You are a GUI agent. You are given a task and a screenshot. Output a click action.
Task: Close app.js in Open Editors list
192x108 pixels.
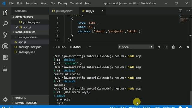tap(17, 27)
